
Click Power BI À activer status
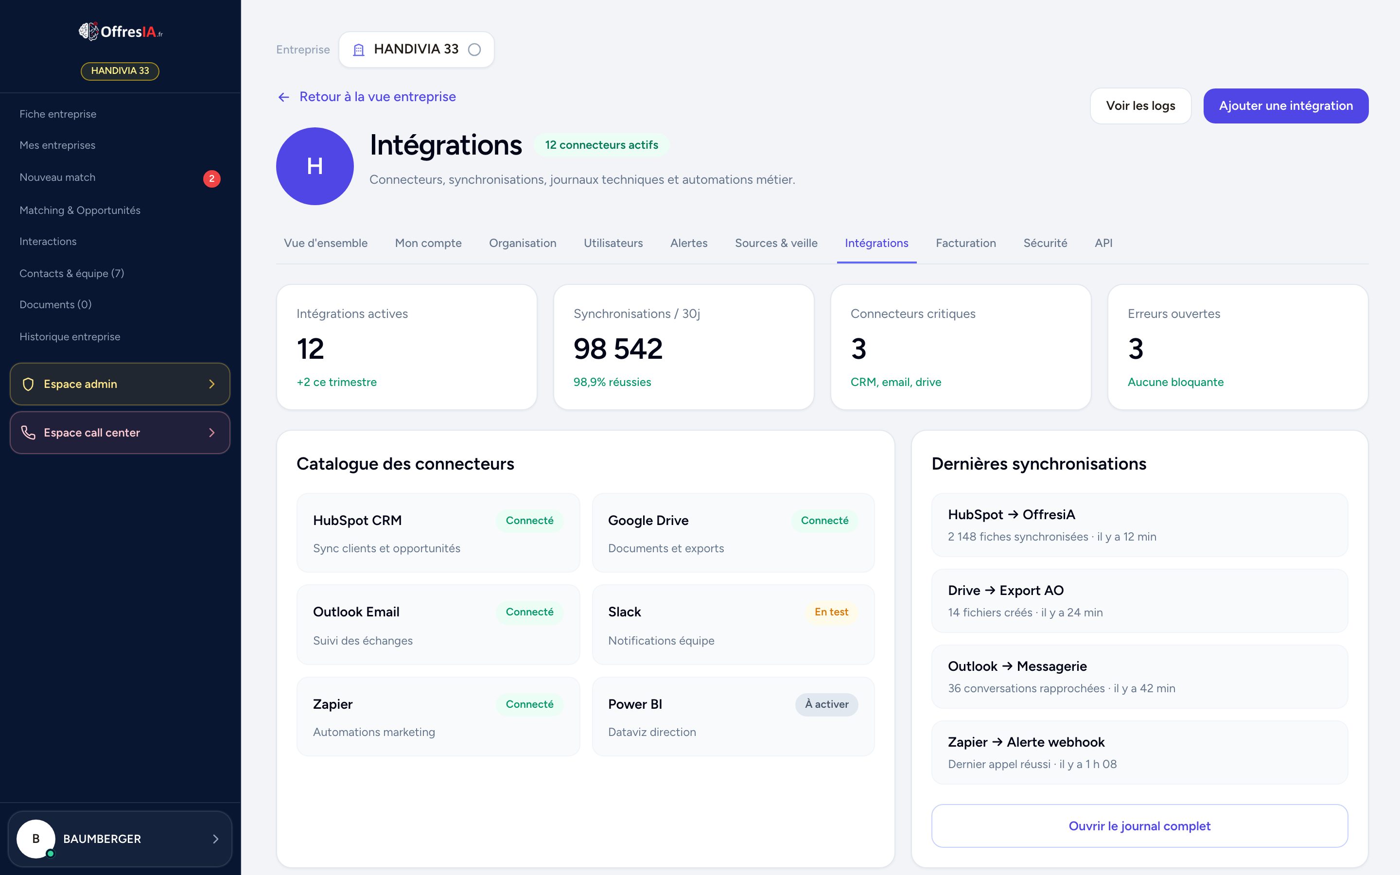point(827,704)
